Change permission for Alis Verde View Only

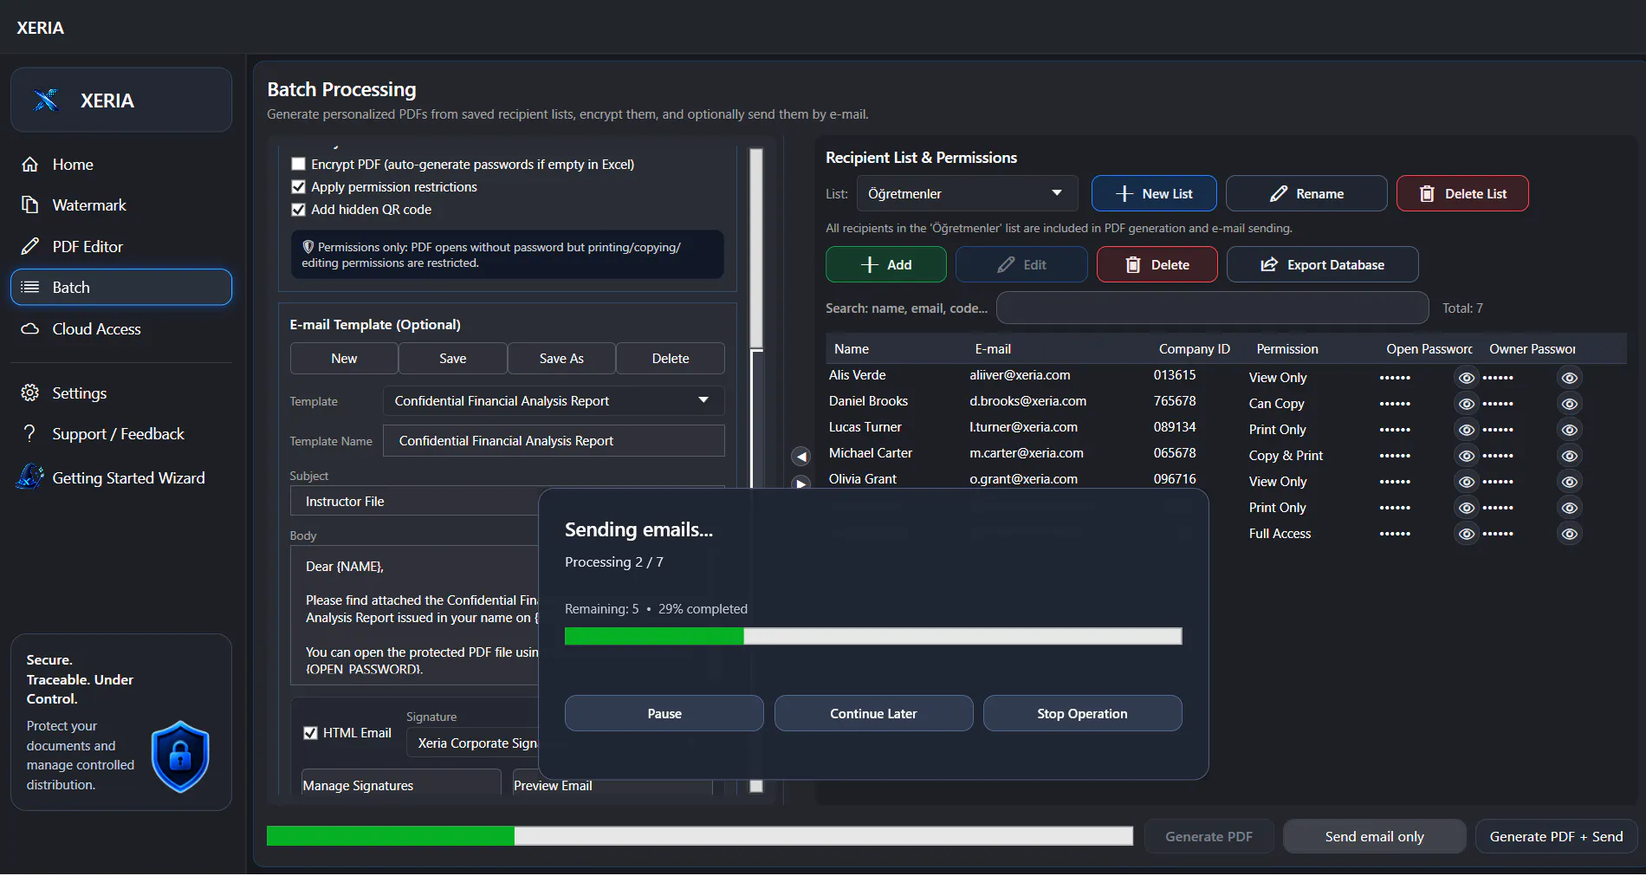(x=1277, y=378)
